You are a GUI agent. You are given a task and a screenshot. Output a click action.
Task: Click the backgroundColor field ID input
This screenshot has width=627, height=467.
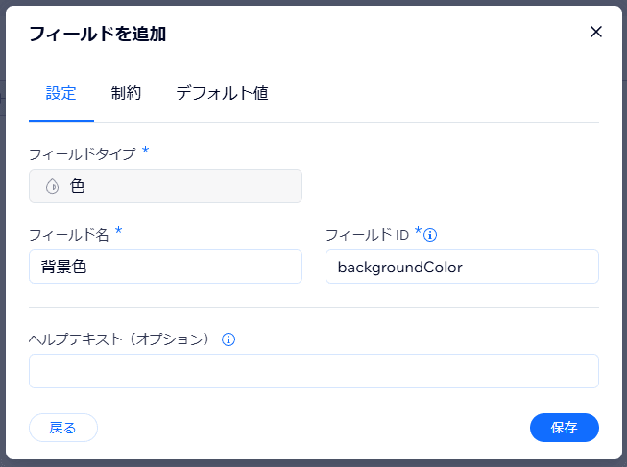pyautogui.click(x=462, y=267)
